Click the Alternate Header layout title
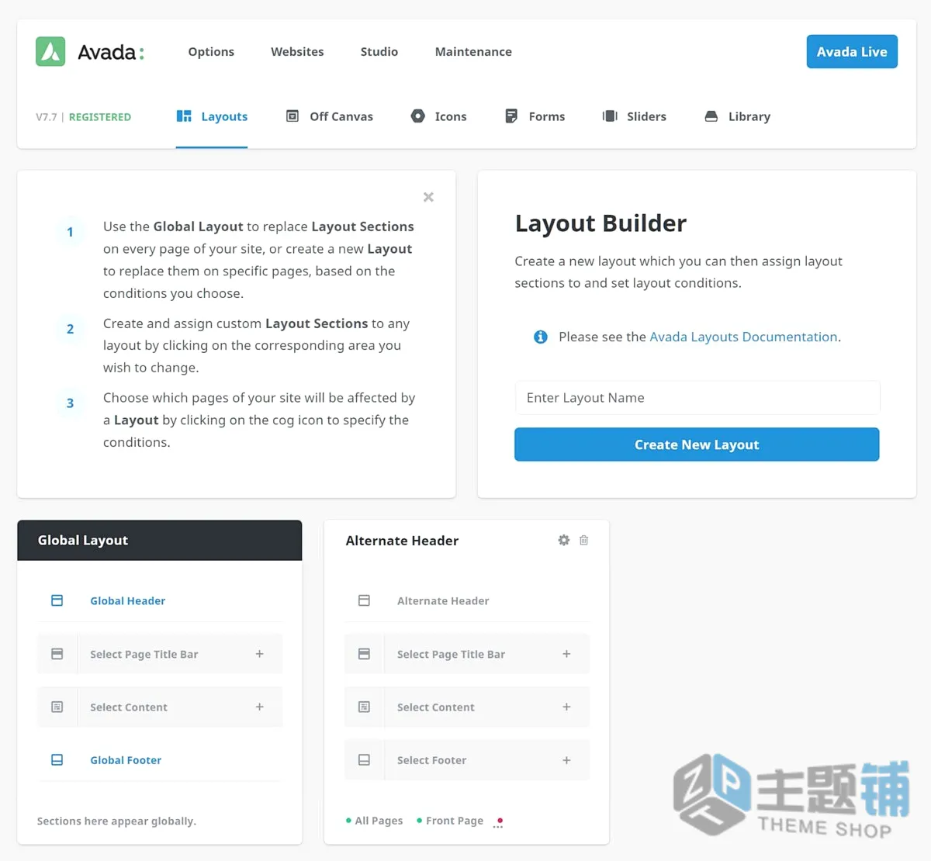931x861 pixels. [402, 541]
